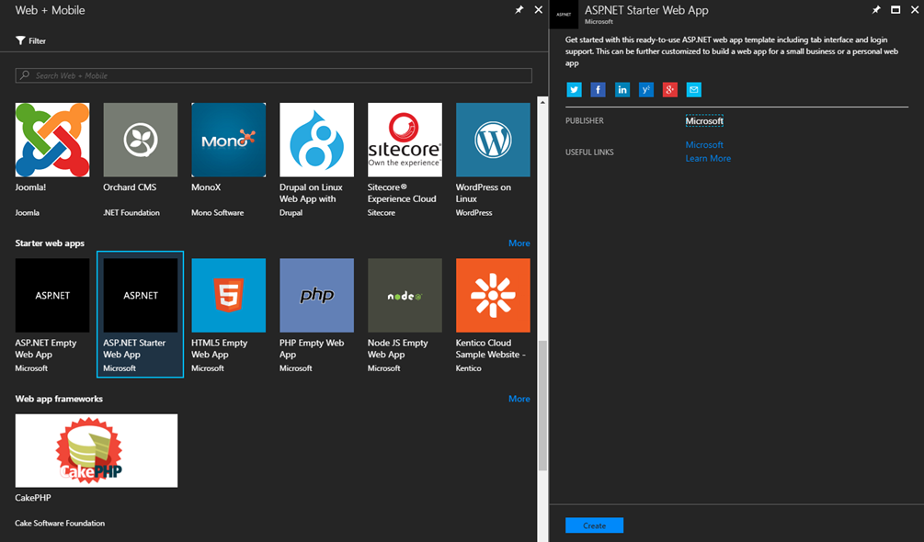Show More starter web apps
This screenshot has width=924, height=542.
point(519,243)
